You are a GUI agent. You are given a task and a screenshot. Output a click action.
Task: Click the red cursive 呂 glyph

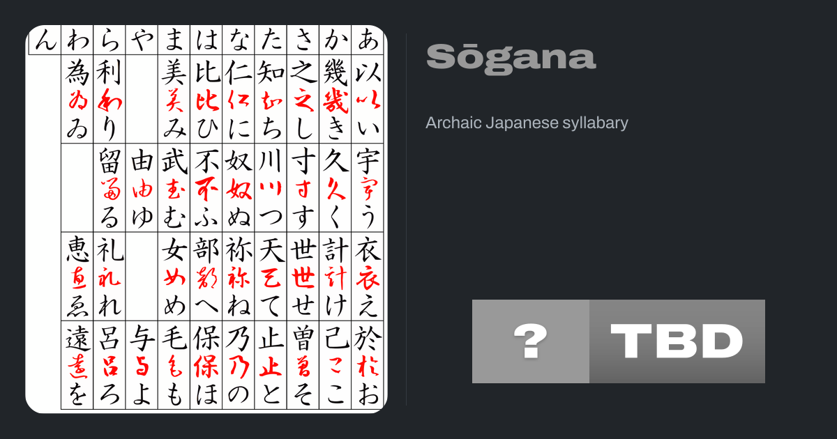pyautogui.click(x=110, y=366)
